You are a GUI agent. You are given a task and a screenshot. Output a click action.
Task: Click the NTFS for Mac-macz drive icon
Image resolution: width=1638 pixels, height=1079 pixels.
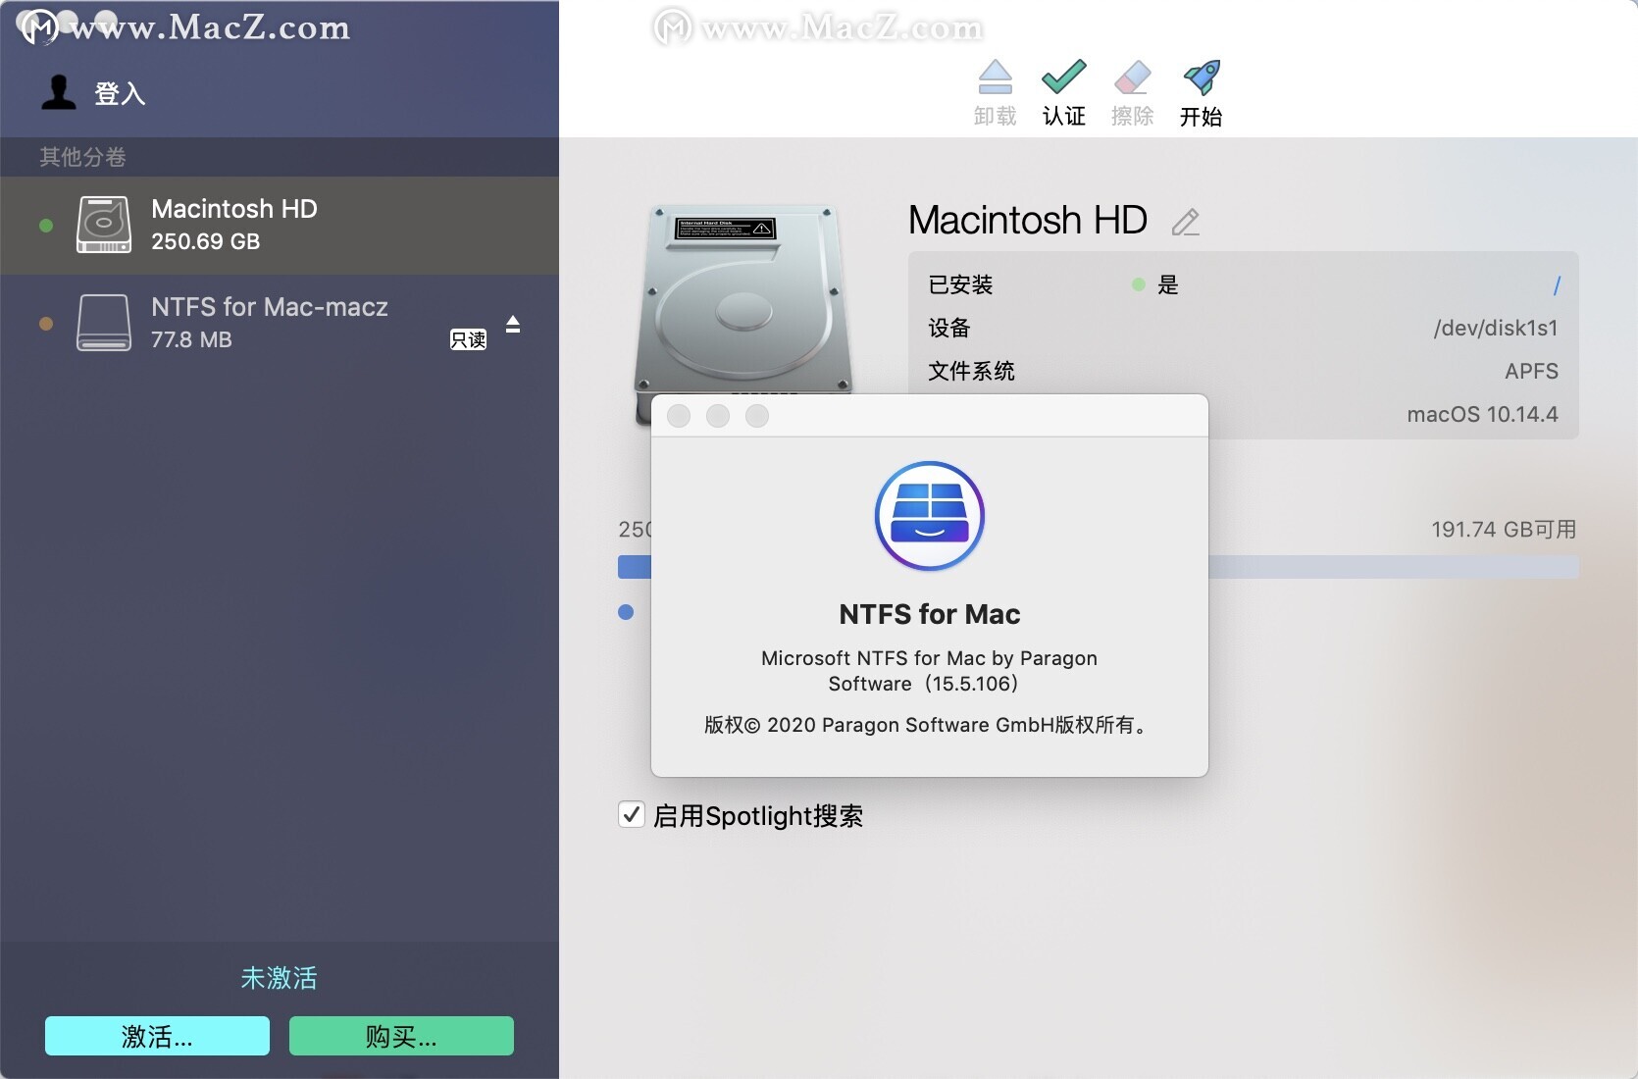104,323
